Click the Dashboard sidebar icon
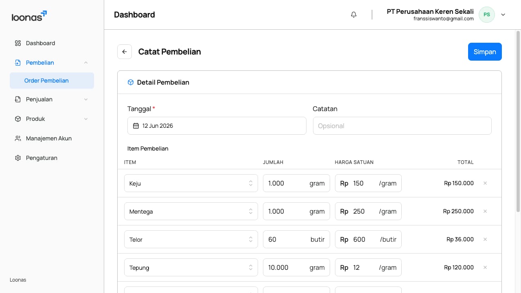 pyautogui.click(x=18, y=43)
